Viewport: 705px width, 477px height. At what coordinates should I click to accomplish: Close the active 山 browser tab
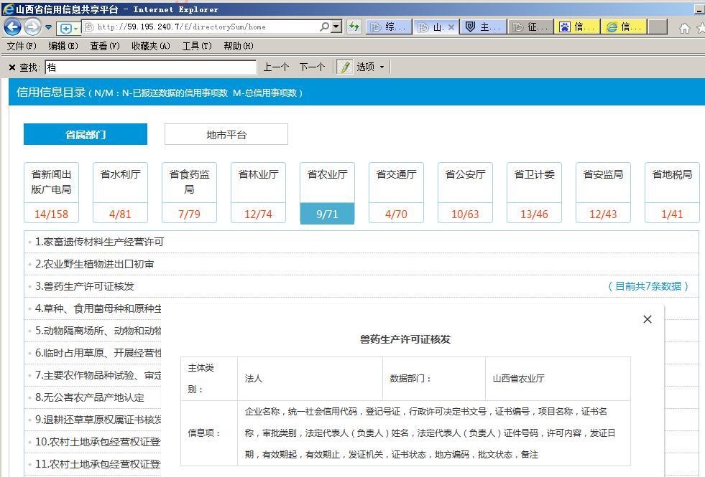[451, 27]
